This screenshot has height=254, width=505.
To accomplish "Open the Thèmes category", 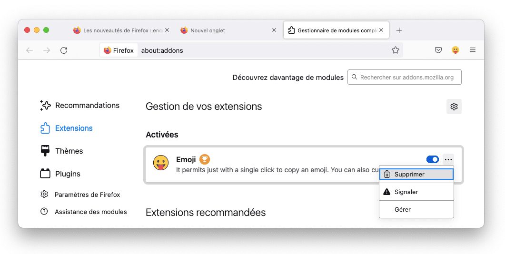I will 61,151.
